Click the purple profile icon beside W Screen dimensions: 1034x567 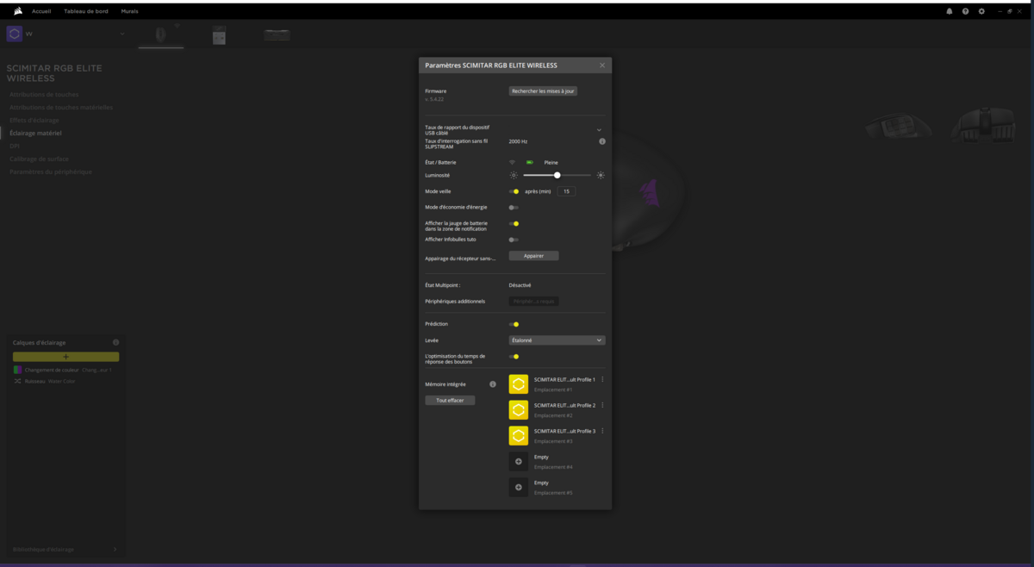pyautogui.click(x=15, y=34)
